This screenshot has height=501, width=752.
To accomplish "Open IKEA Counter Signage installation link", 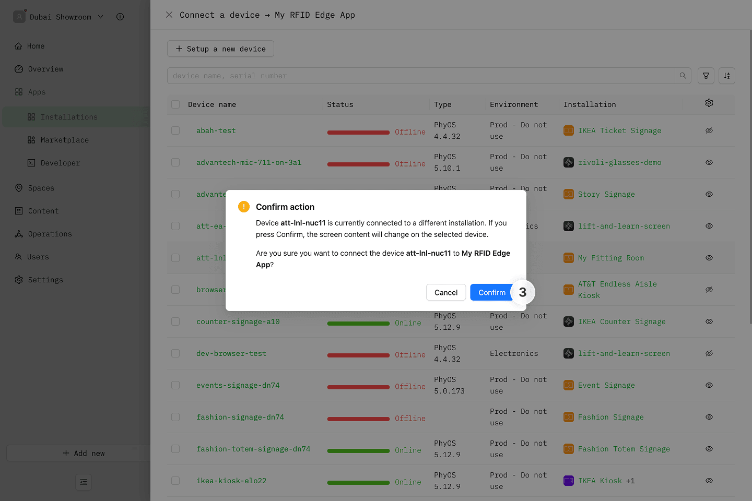I will (621, 321).
